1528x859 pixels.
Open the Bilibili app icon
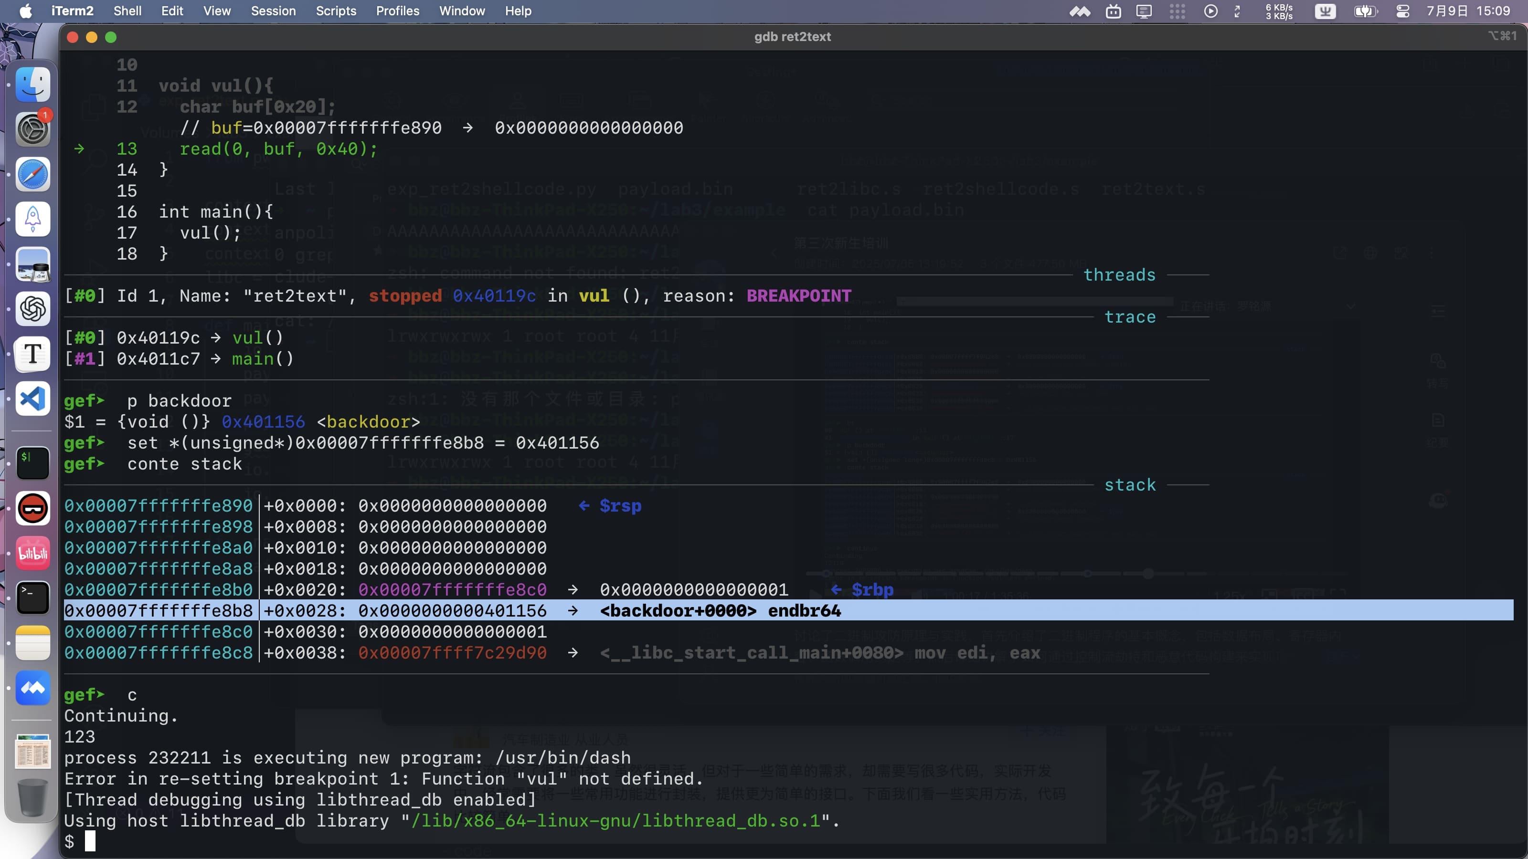point(32,553)
